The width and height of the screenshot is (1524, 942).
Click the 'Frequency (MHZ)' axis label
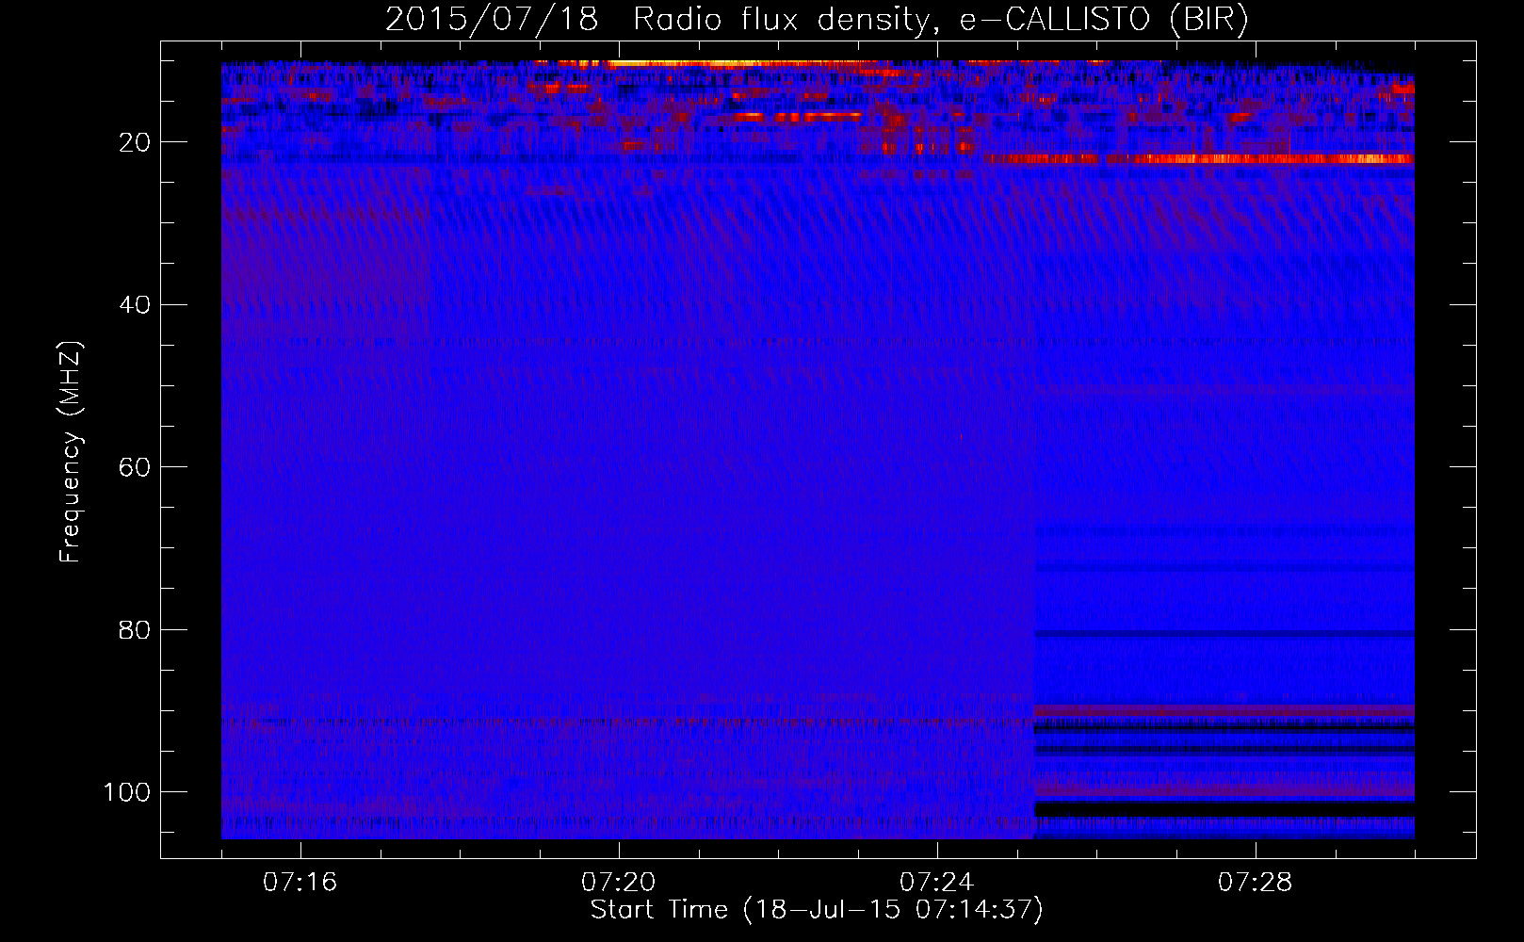(x=71, y=452)
